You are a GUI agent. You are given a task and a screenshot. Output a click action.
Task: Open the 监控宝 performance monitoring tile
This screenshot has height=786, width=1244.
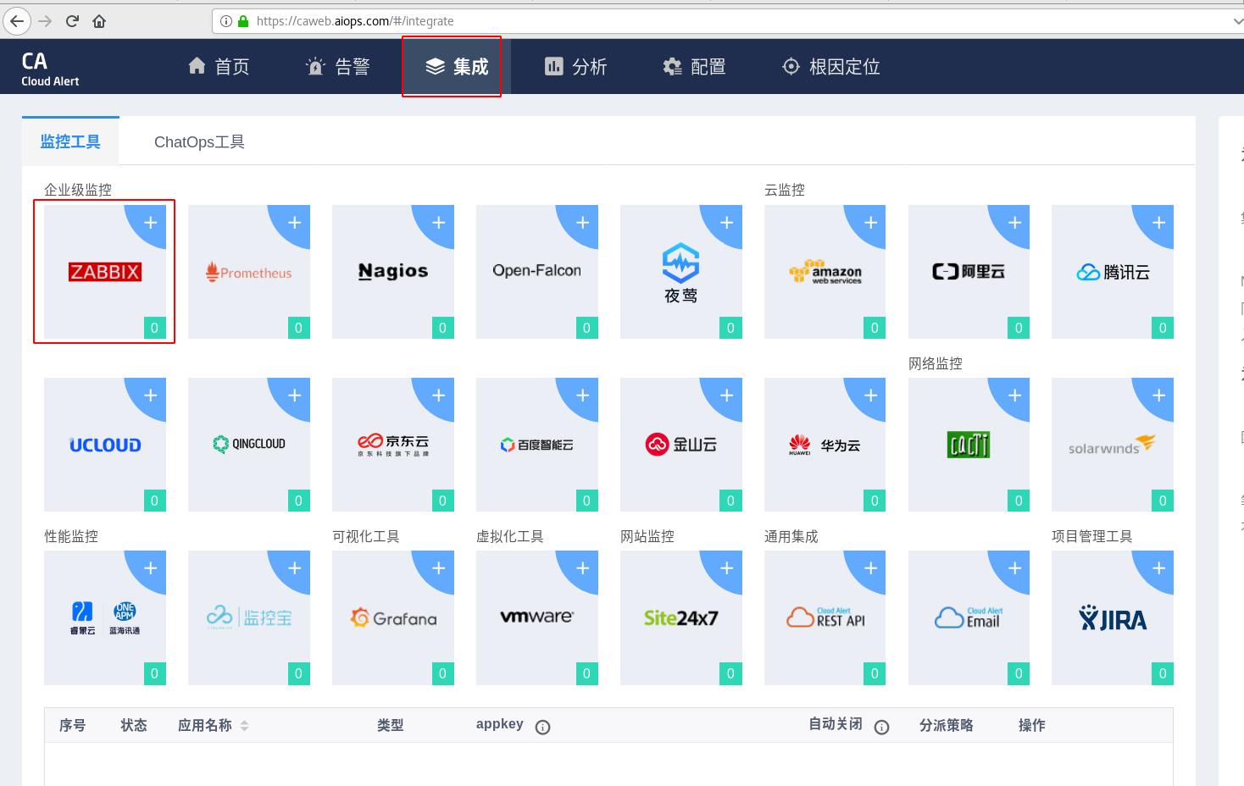(x=249, y=617)
